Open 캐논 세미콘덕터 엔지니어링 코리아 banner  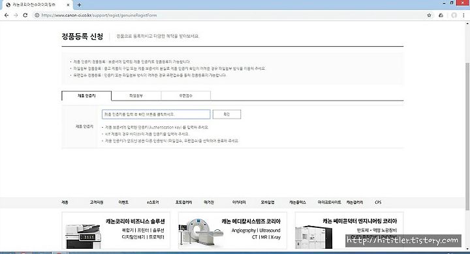pyautogui.click(x=349, y=231)
